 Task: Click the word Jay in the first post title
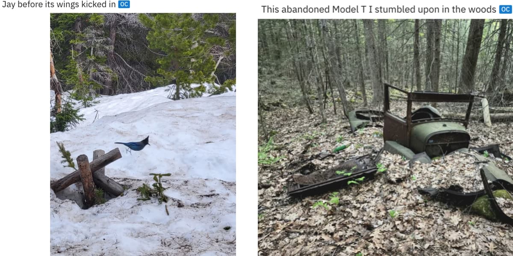tap(9, 4)
